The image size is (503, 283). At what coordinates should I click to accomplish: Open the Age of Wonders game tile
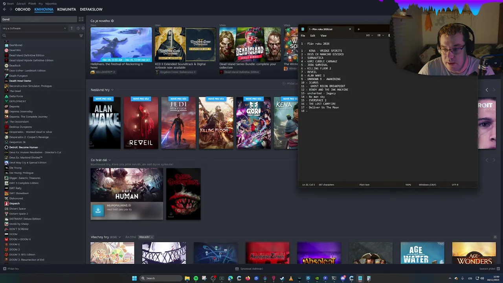pyautogui.click(x=474, y=253)
